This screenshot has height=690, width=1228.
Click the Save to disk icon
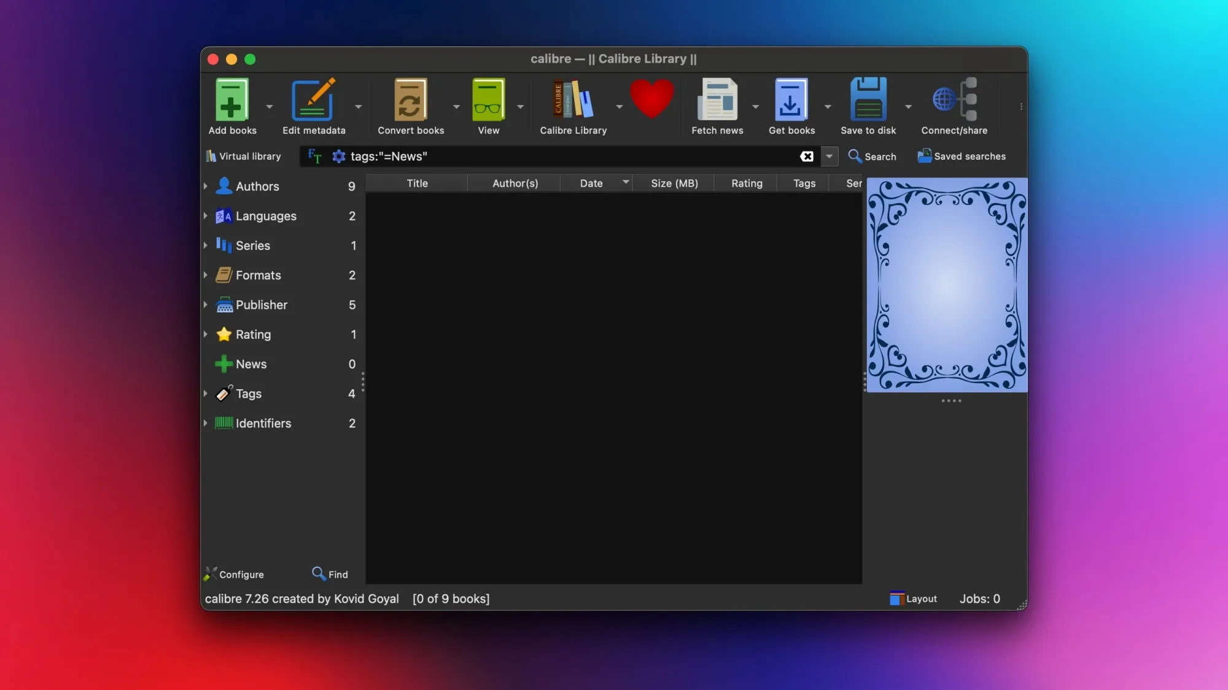[868, 100]
